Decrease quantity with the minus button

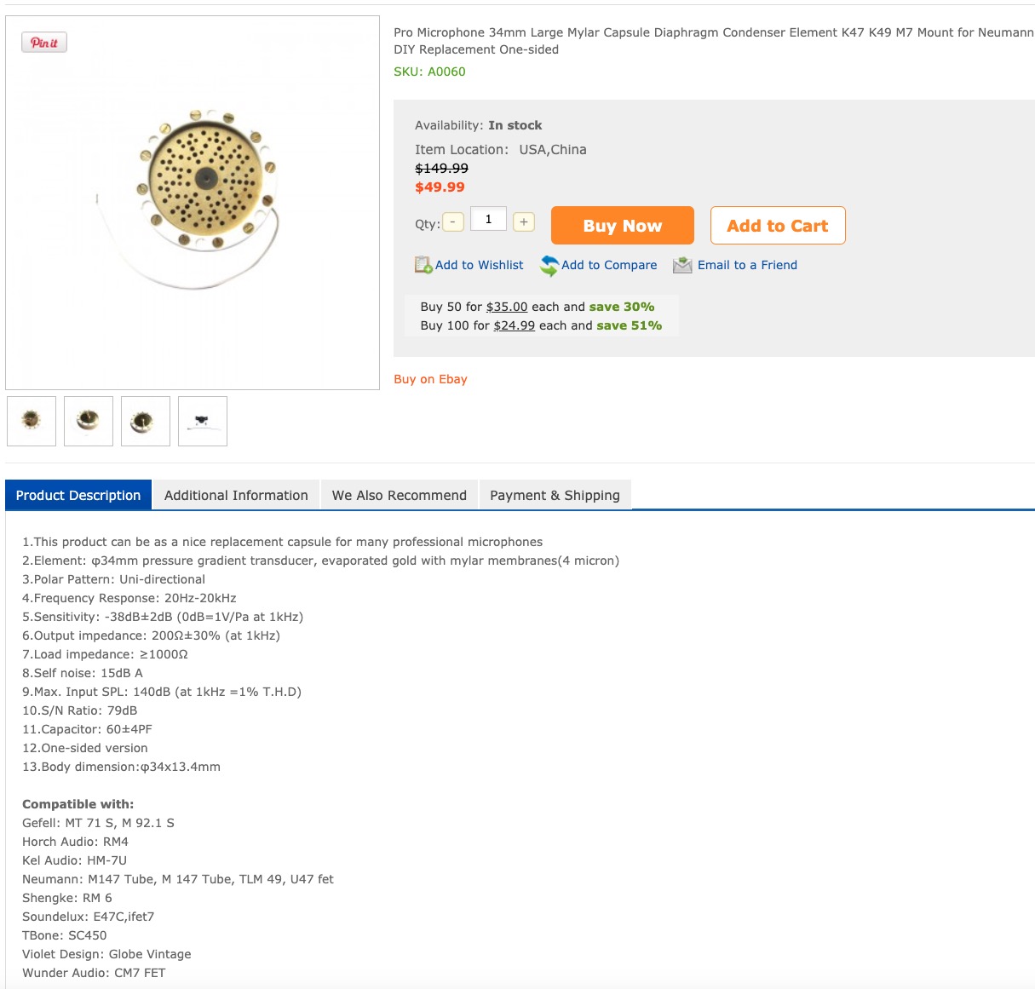[x=453, y=221]
